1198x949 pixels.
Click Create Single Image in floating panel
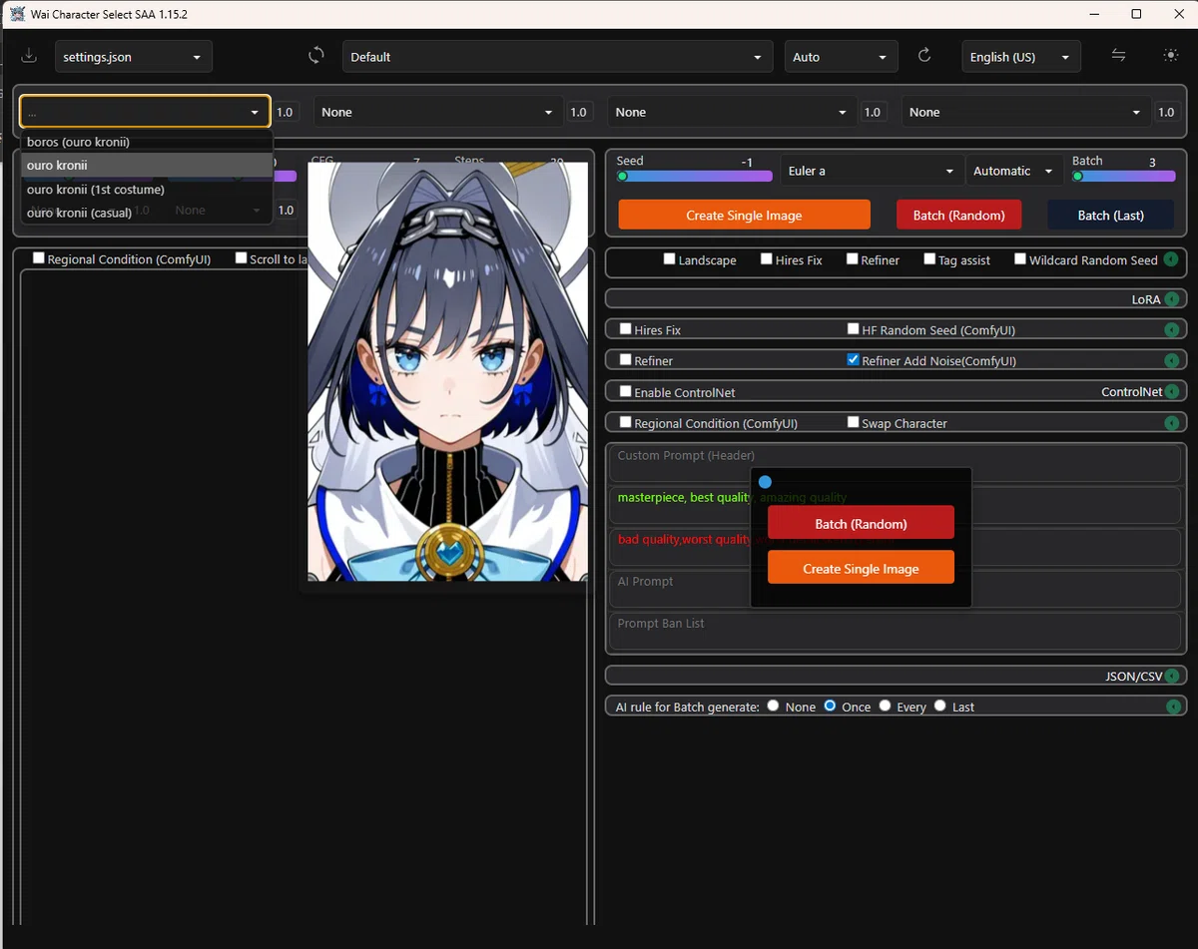click(x=861, y=568)
